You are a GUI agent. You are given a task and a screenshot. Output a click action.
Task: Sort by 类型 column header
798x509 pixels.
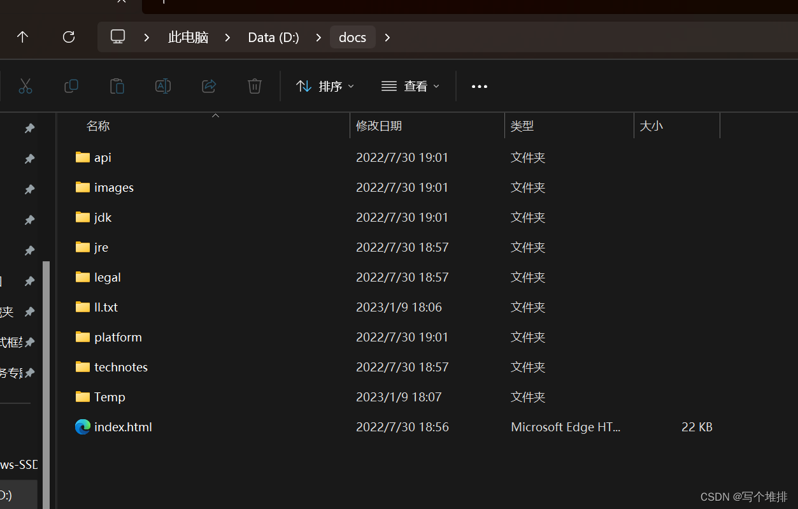pos(522,126)
